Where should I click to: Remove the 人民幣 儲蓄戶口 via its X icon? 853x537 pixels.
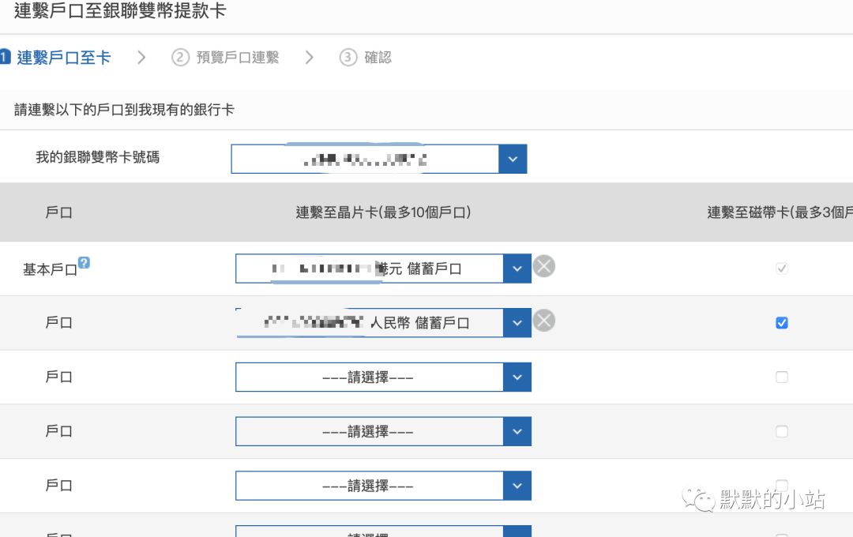[x=543, y=320]
